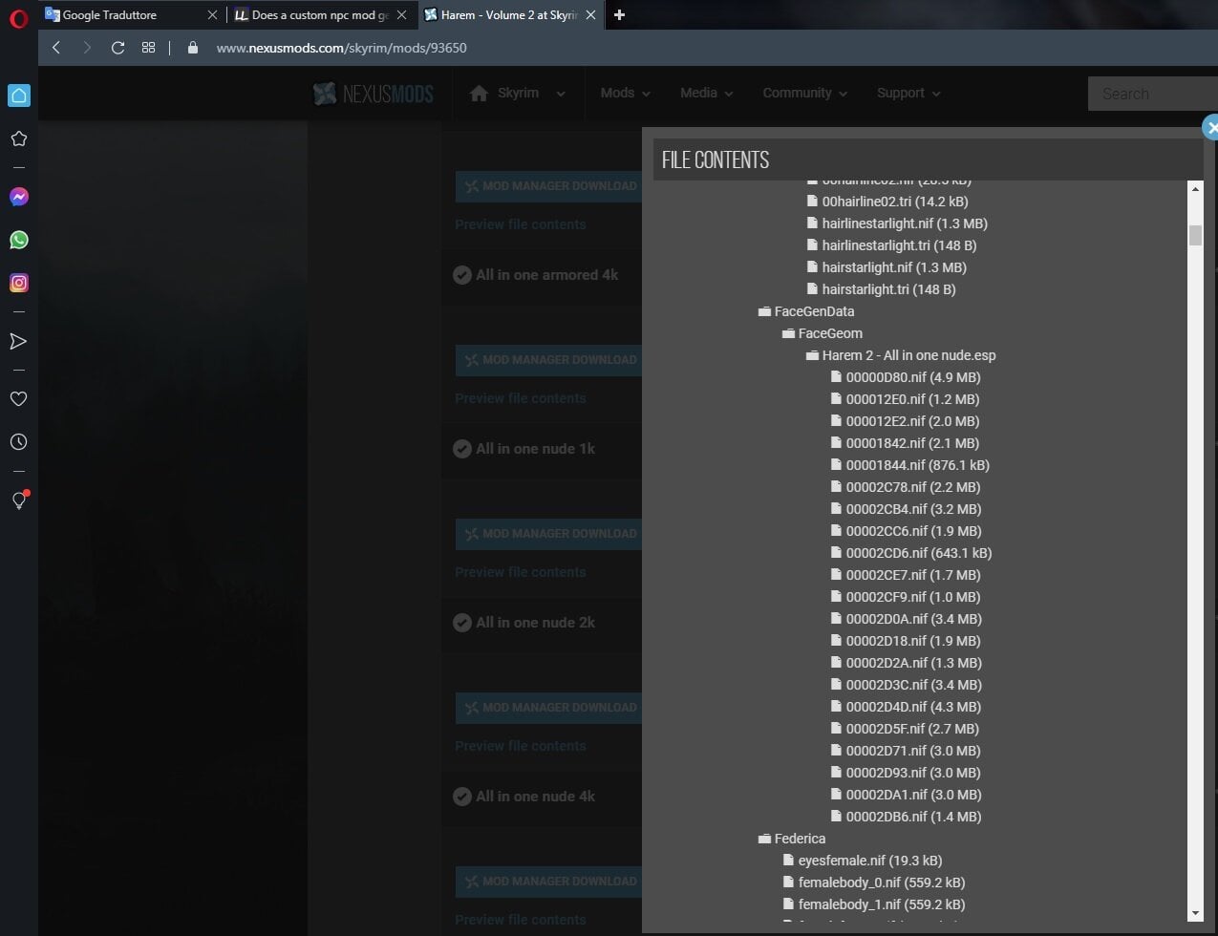Open the speed dial grid icon
Viewport: 1218px width, 936px height.
coord(148,47)
